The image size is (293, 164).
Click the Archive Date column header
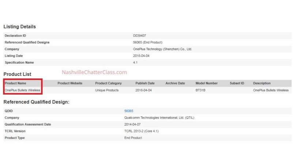(175, 83)
